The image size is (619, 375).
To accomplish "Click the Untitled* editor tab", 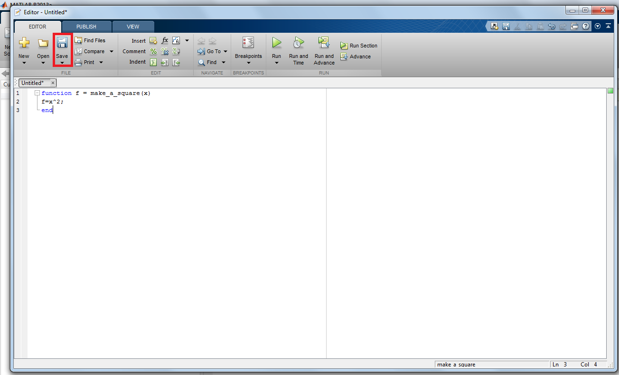I will [x=33, y=83].
